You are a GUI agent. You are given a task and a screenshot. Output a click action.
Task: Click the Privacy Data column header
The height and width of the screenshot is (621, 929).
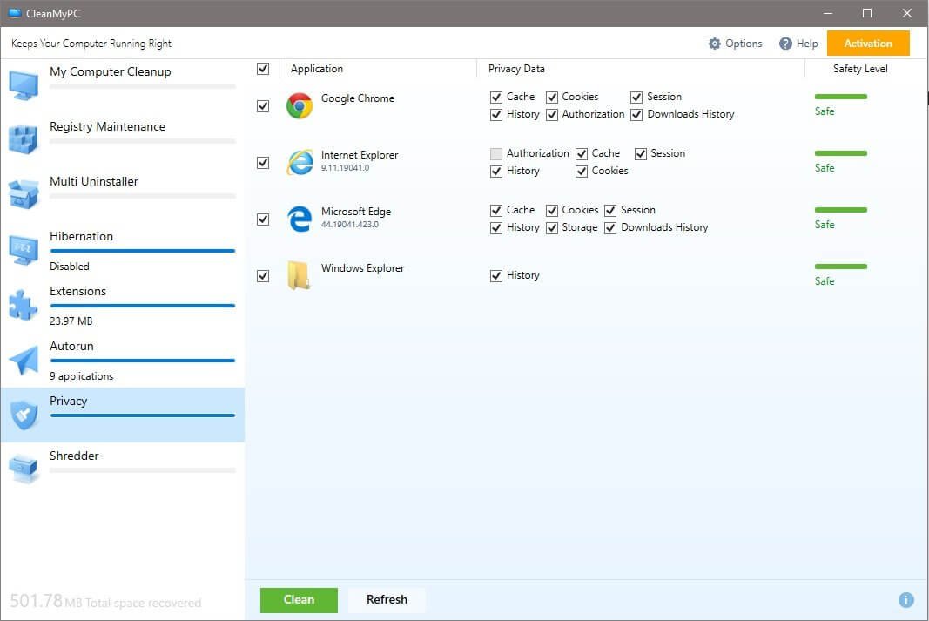516,69
